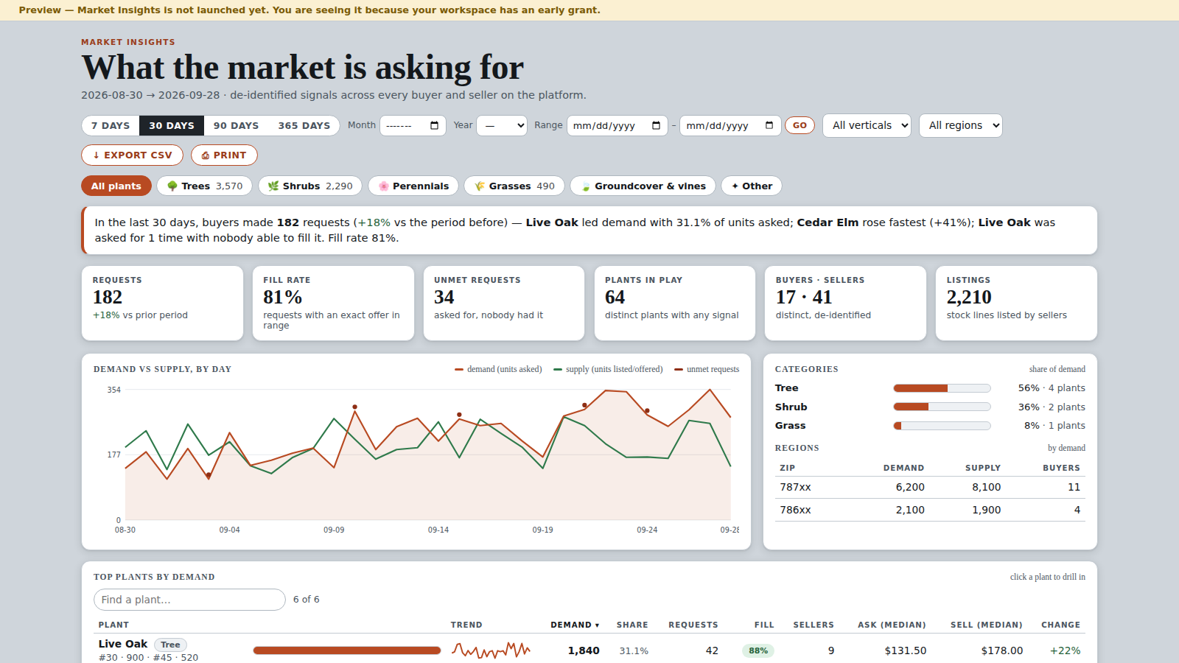Toggle the demand series in chart legend
Image resolution: width=1179 pixels, height=663 pixels.
pos(498,369)
